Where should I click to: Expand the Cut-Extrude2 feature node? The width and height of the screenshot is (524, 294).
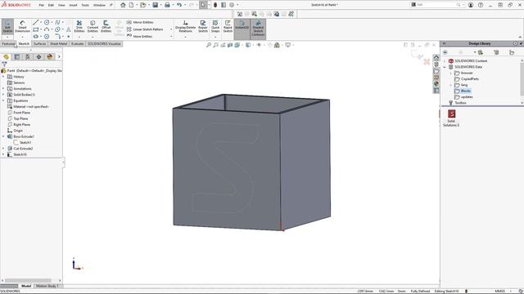coord(3,149)
